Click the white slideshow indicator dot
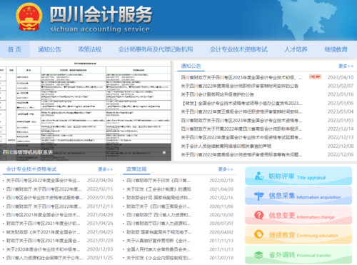This screenshot has height=265, width=357. coord(164,152)
